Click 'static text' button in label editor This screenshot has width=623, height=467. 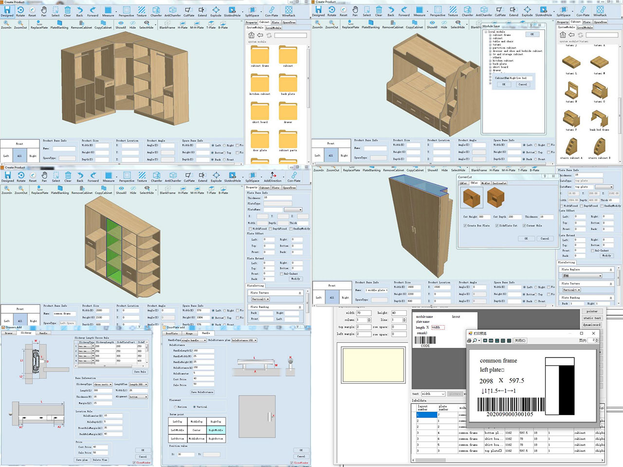tap(592, 318)
